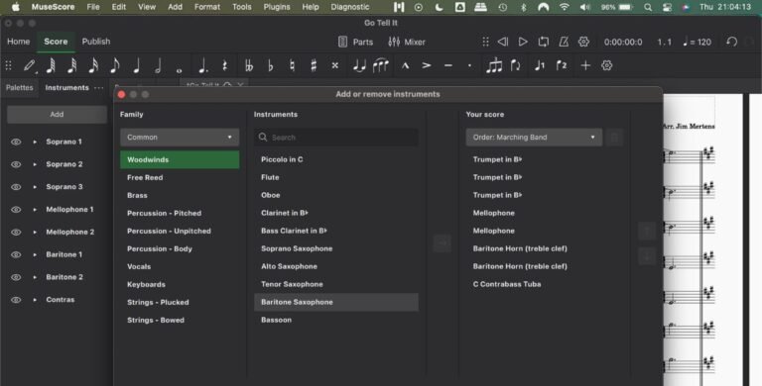Add a slur
The width and height of the screenshot is (762, 386).
381,65
